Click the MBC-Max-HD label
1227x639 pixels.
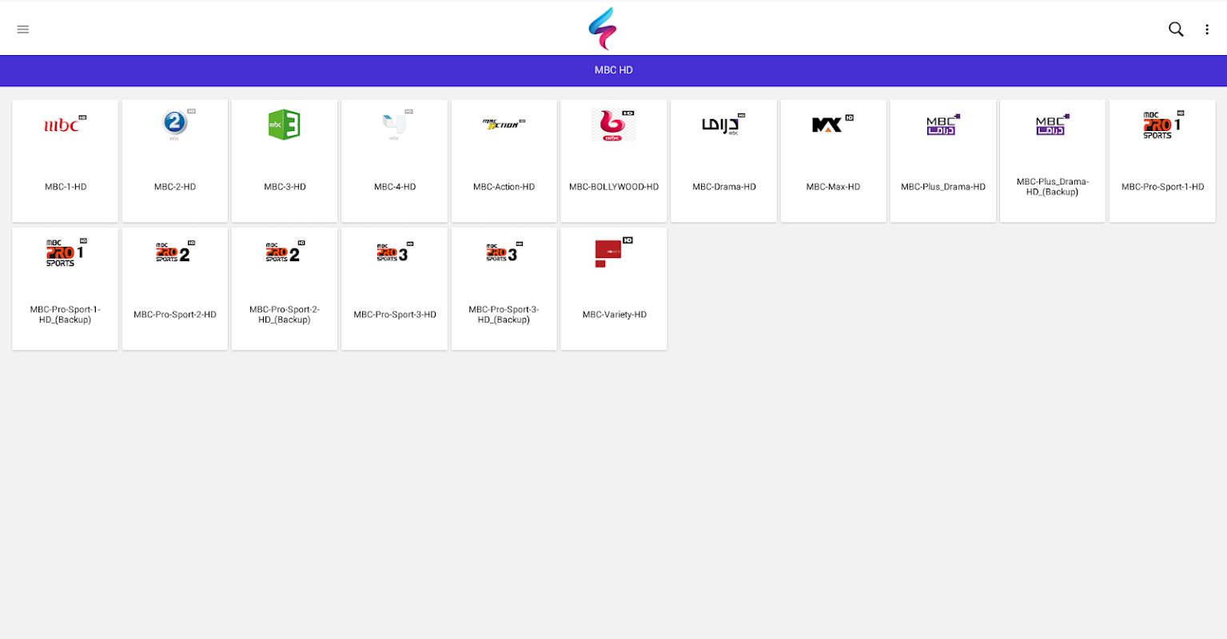833,187
